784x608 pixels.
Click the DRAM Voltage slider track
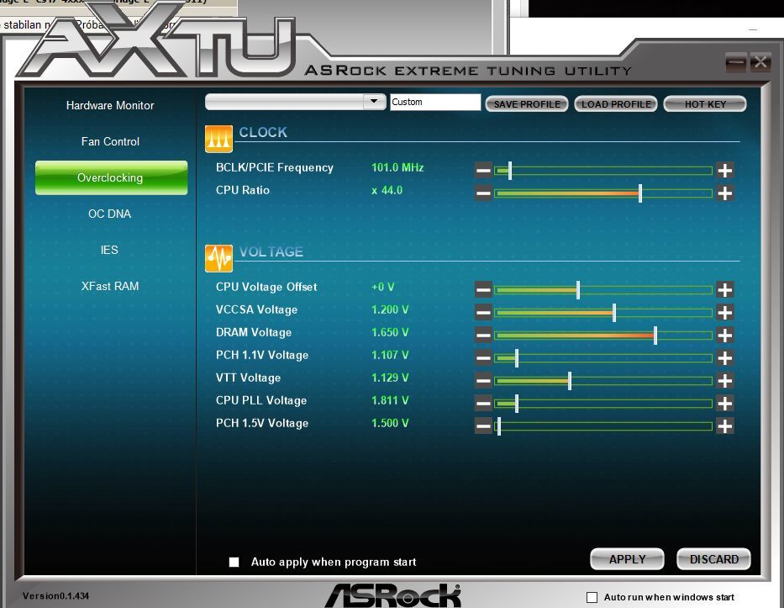(603, 336)
